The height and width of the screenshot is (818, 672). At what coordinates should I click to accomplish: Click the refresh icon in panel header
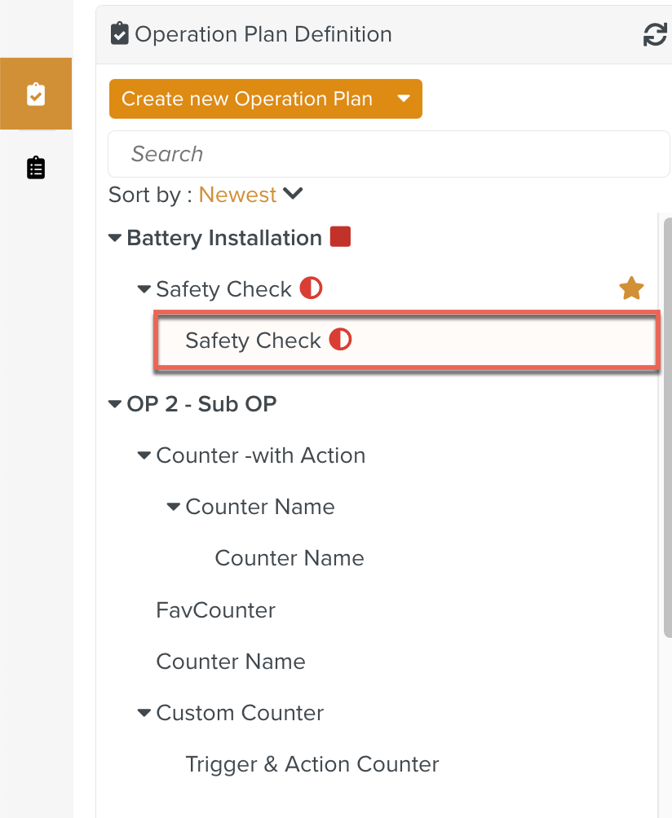tap(655, 35)
